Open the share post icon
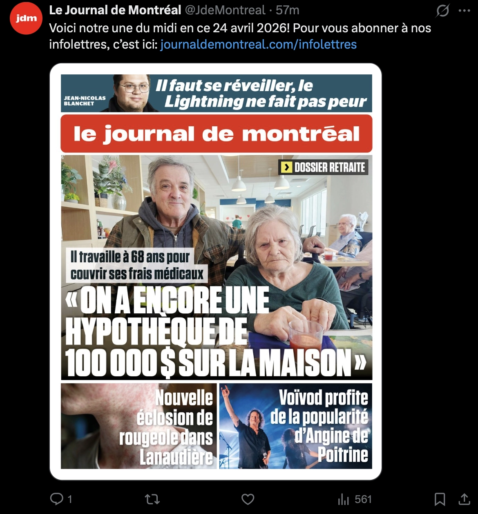 [x=464, y=499]
